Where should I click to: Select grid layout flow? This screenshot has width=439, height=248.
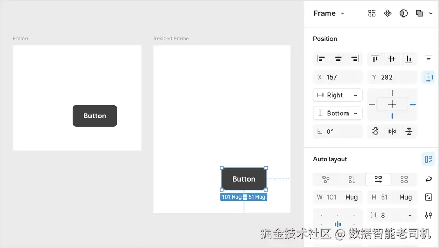[404, 179]
